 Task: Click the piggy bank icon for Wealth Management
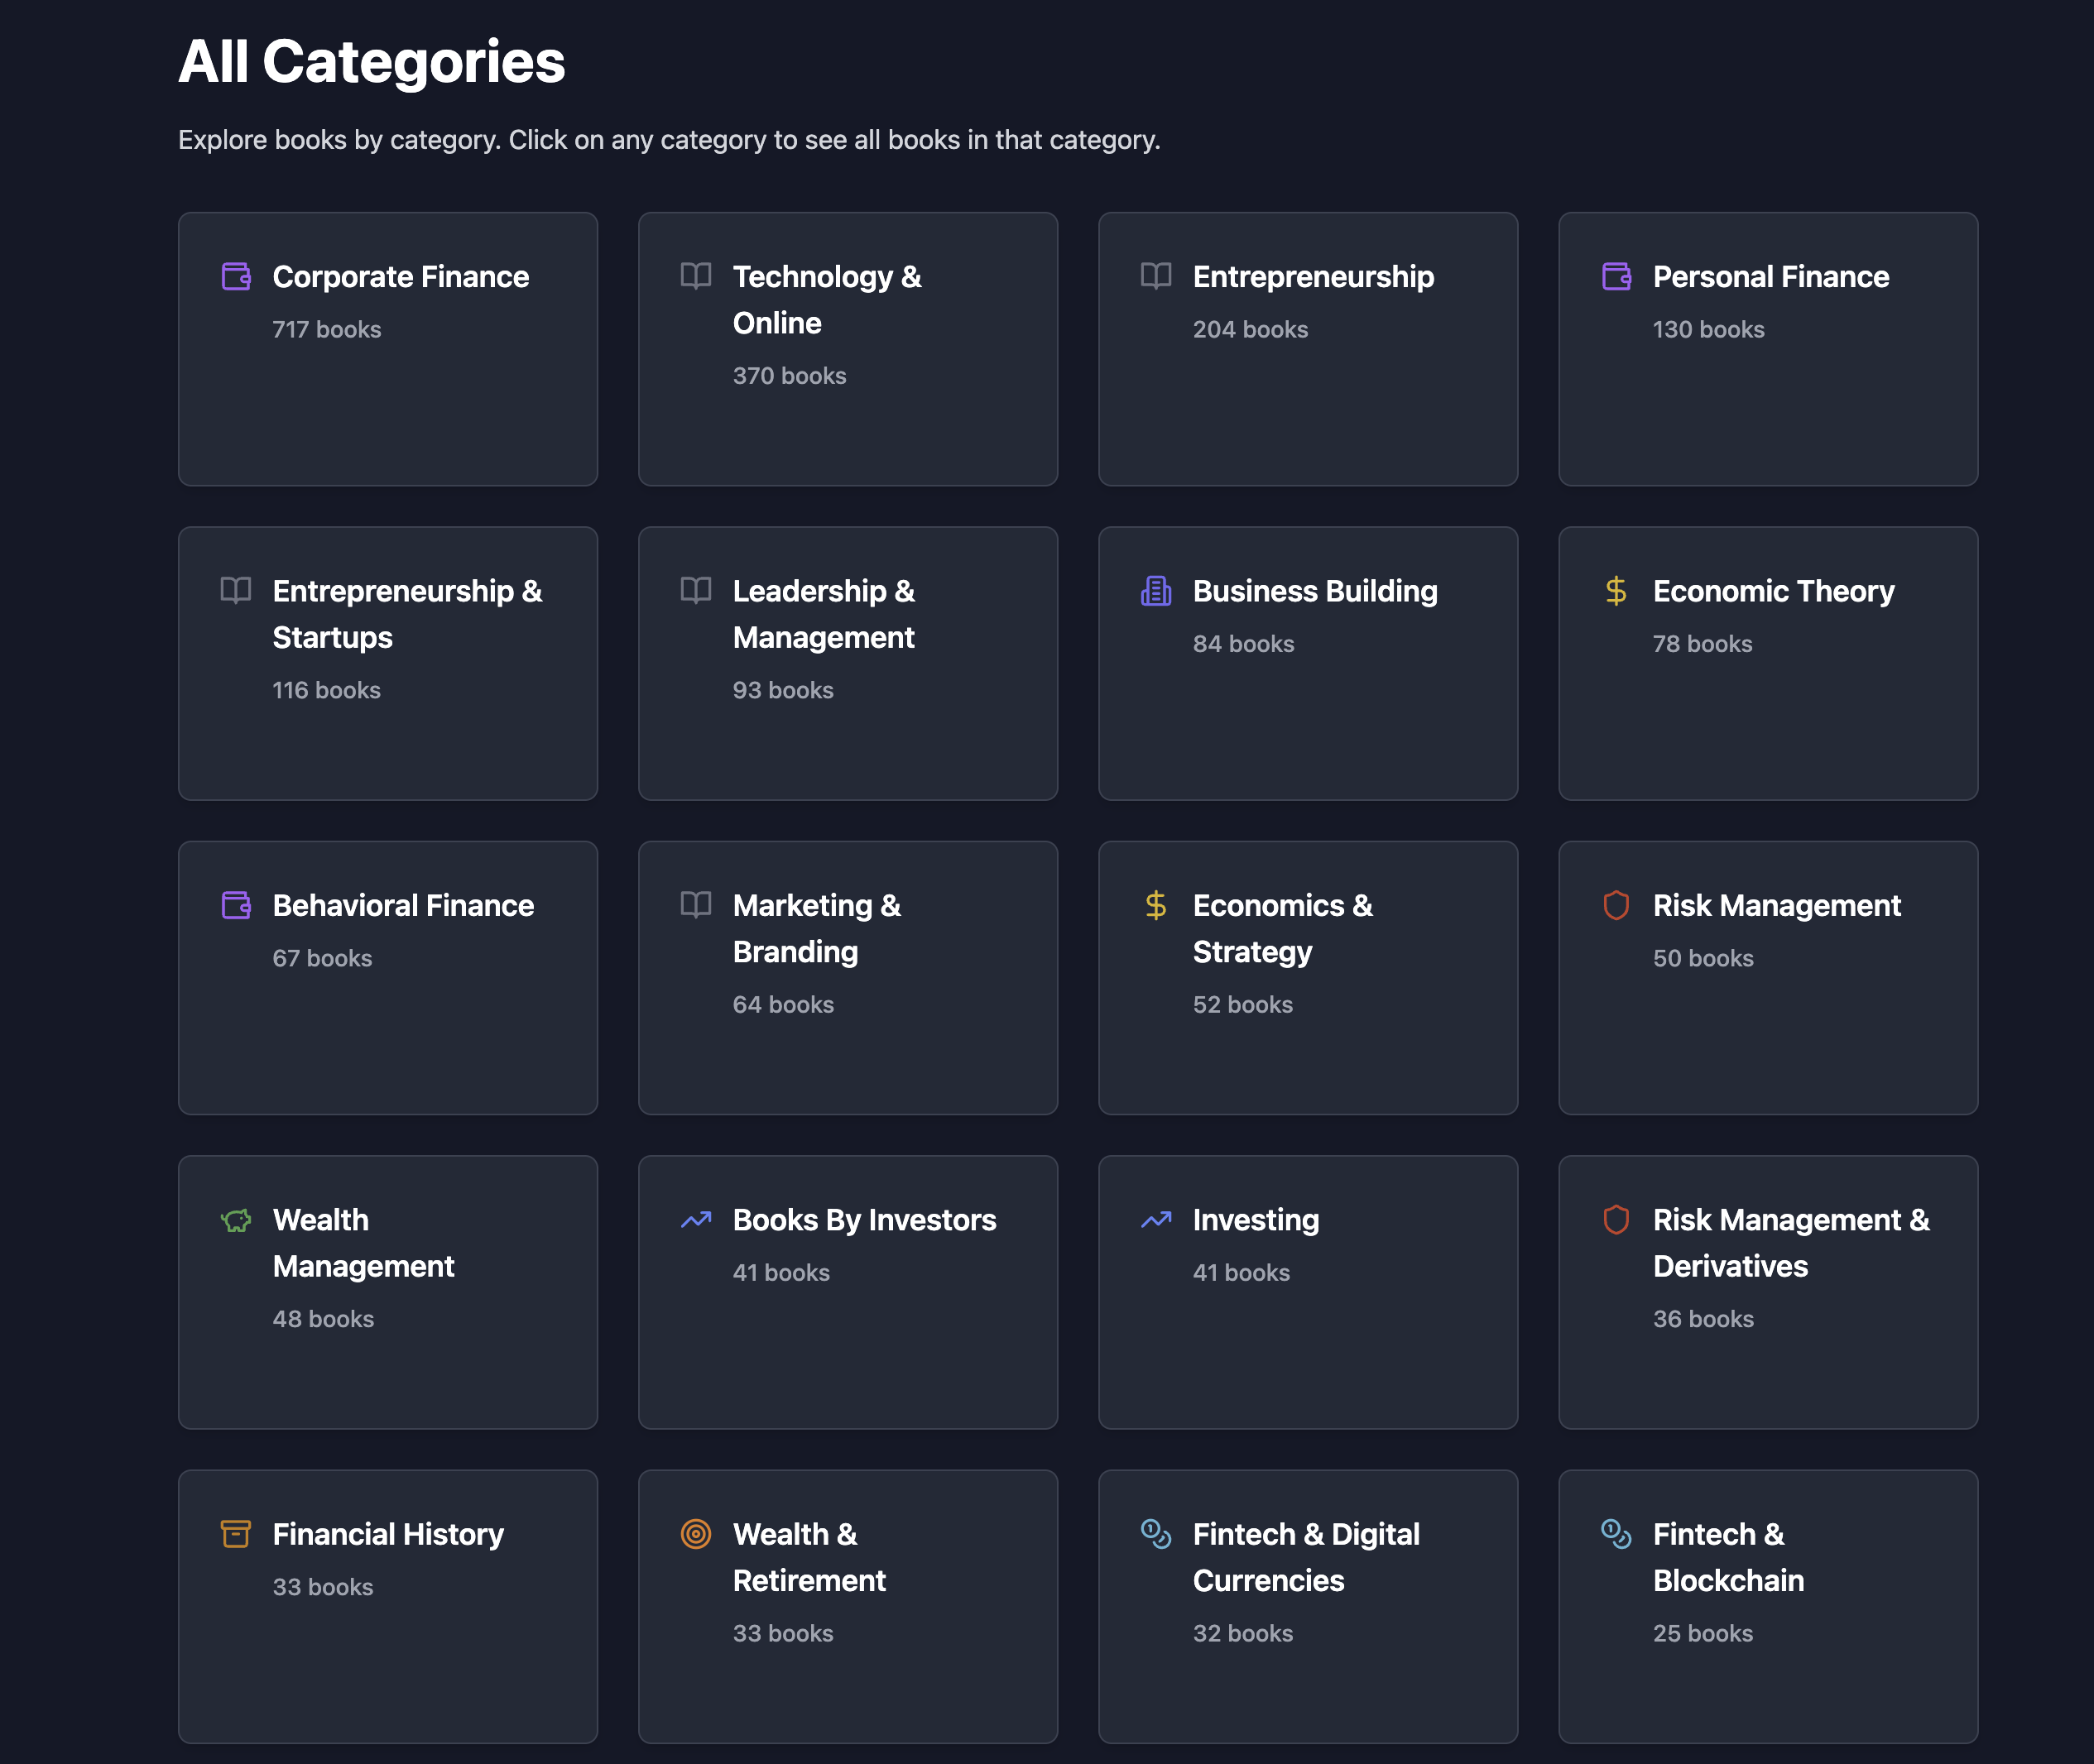(236, 1220)
